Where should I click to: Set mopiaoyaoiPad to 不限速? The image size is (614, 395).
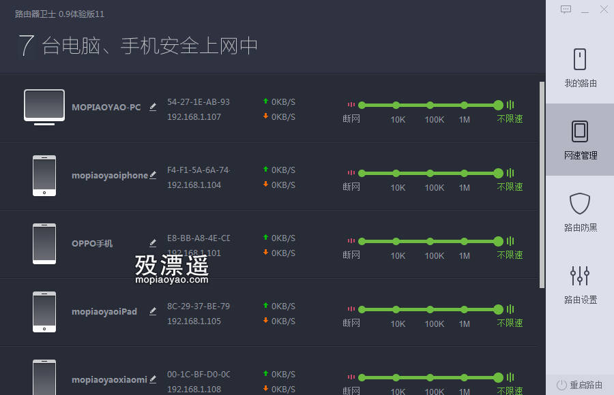(498, 309)
